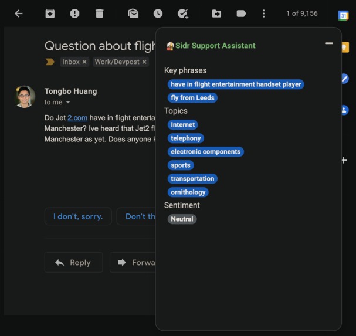Open Google Tasks side panel

(345, 79)
